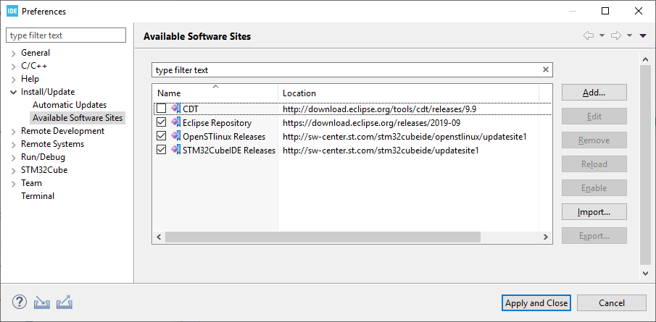This screenshot has width=656, height=322.
Task: Uncheck the OpenSTlinux Releases checkbox
Action: pos(161,137)
